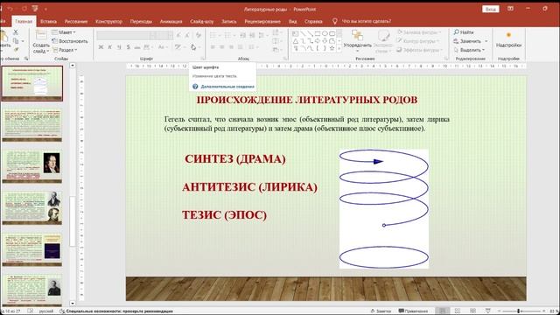
Task: Open the Font dialog launcher
Action: (x=202, y=59)
